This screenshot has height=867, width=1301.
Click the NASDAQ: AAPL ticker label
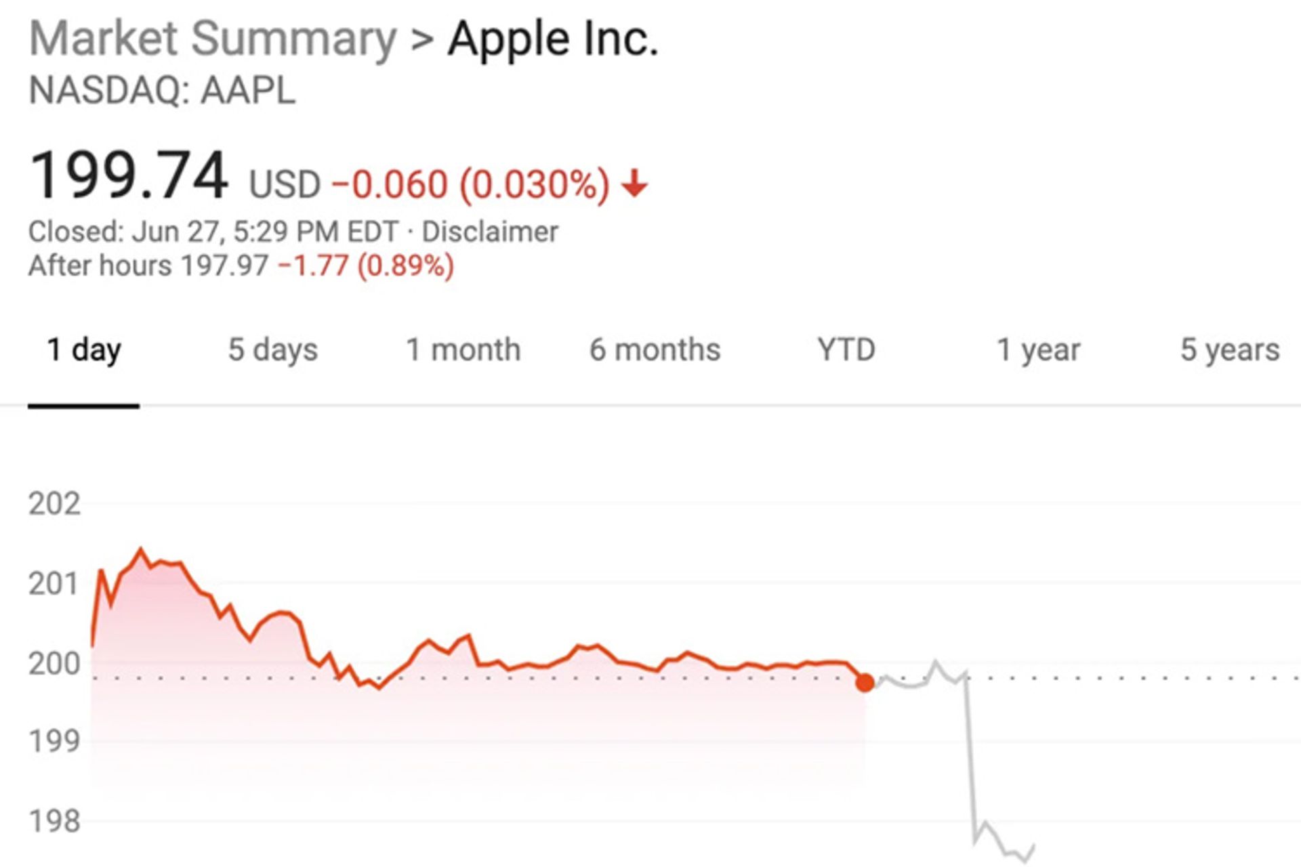tap(163, 91)
